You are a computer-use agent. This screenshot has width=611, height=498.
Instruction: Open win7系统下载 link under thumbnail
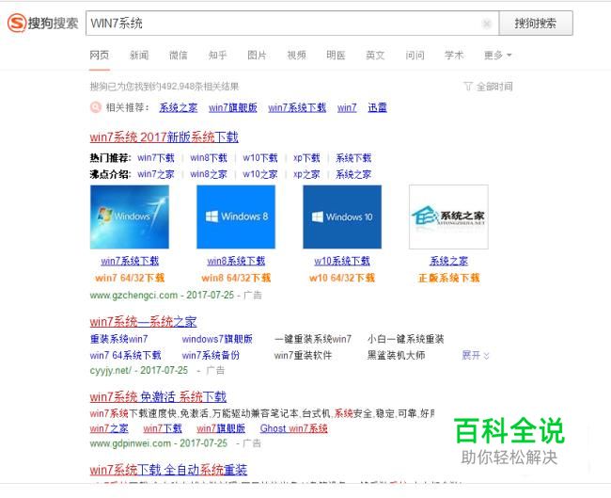click(x=130, y=261)
